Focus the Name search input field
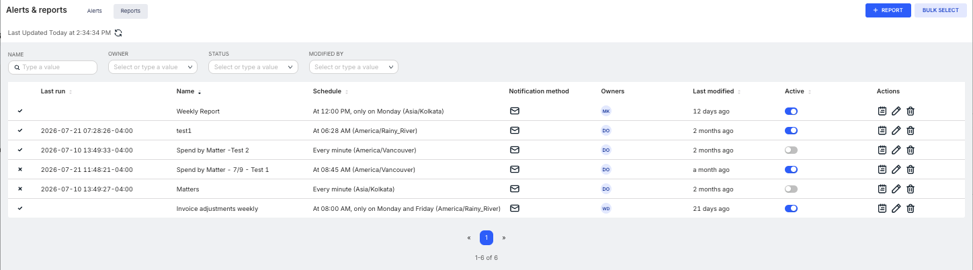The image size is (973, 270). click(x=52, y=67)
